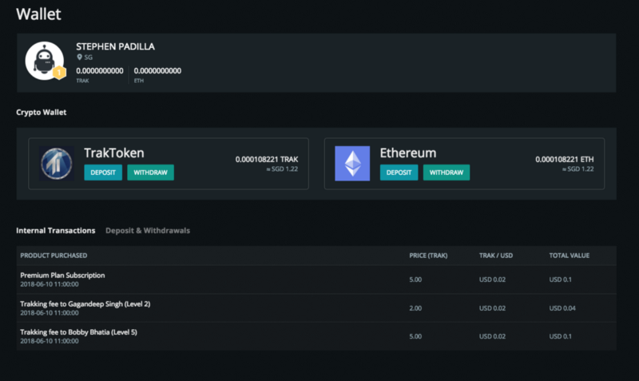The height and width of the screenshot is (381, 639).
Task: Click price 5.00 in Premium Plan row
Action: [x=415, y=280]
